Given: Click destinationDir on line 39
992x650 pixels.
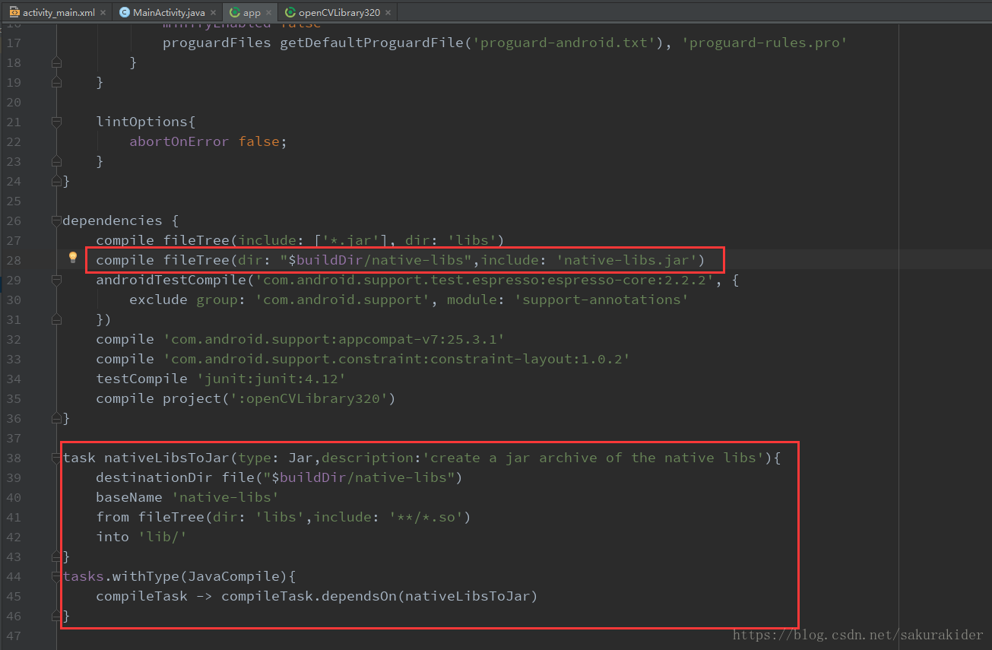Looking at the screenshot, I should point(154,477).
